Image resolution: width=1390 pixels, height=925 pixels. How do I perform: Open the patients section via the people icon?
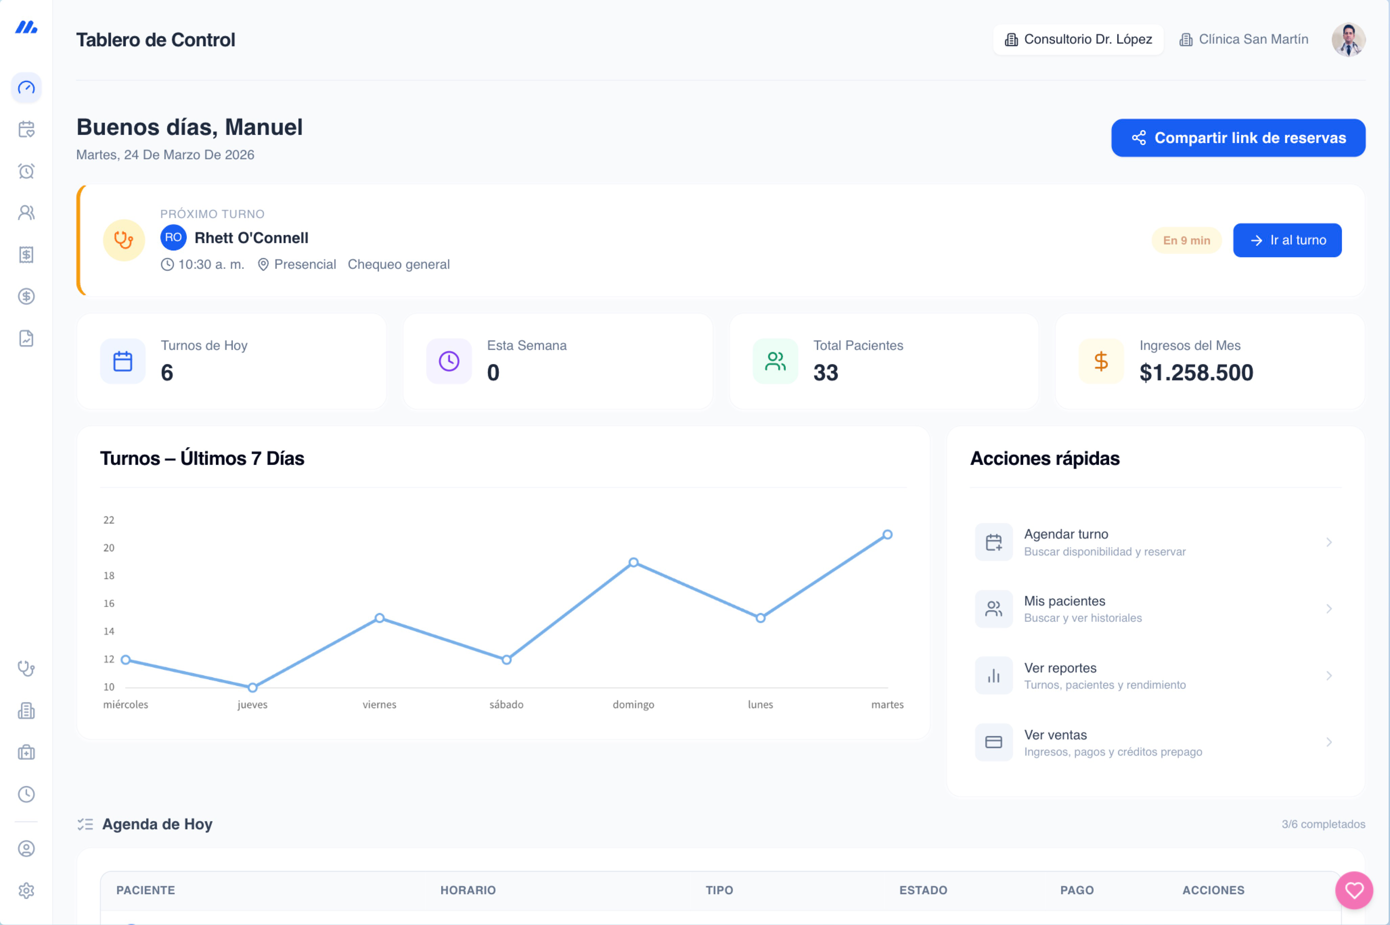point(26,212)
